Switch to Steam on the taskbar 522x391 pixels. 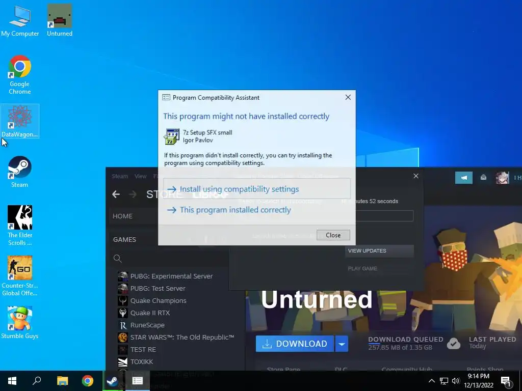112,381
